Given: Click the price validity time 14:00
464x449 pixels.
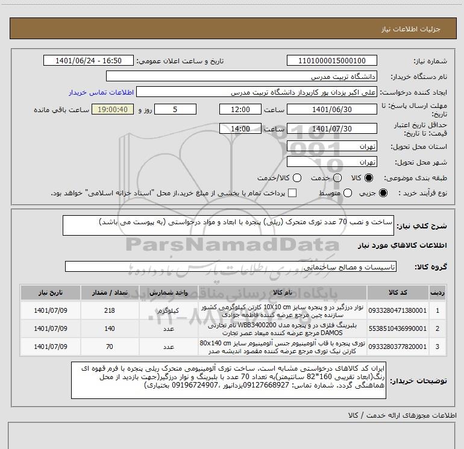Looking at the screenshot, I should [240, 129].
